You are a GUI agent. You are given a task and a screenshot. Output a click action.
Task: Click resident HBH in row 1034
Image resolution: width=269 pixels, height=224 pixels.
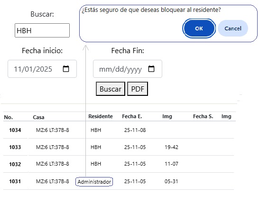tap(96, 130)
